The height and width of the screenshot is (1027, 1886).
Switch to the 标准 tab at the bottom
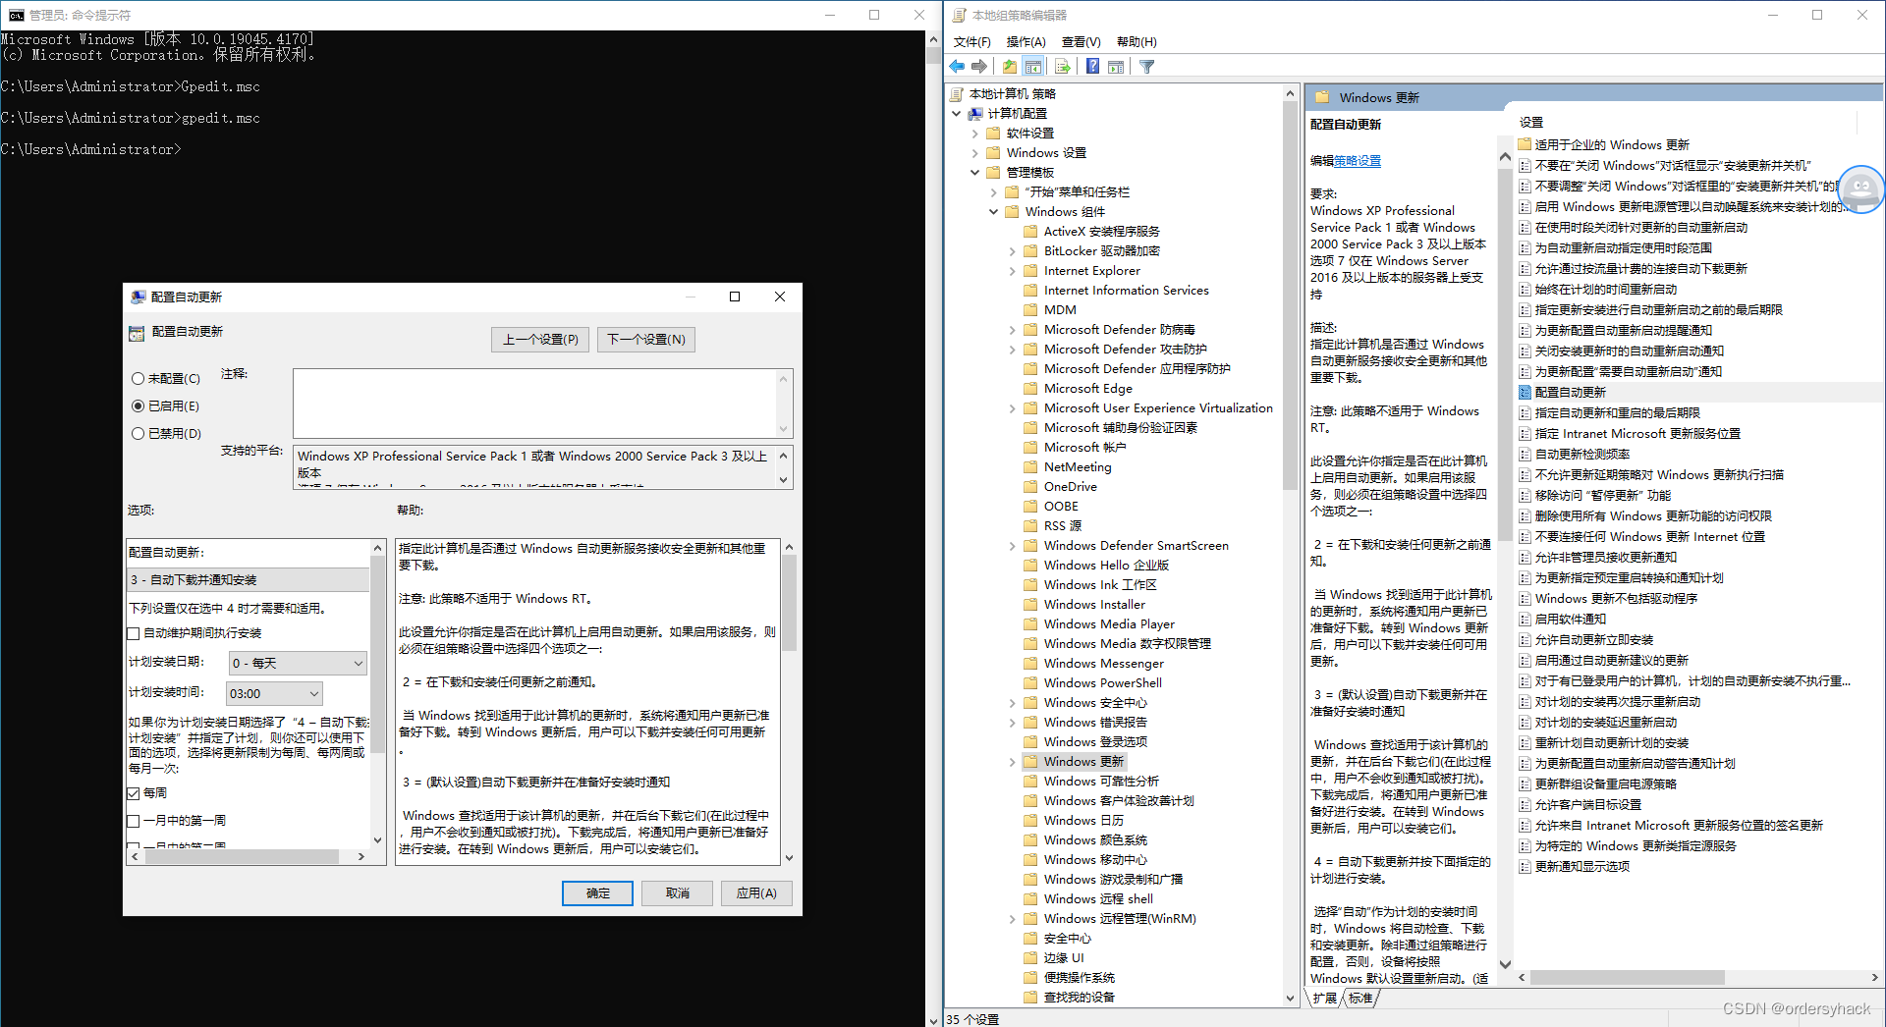point(1361,998)
